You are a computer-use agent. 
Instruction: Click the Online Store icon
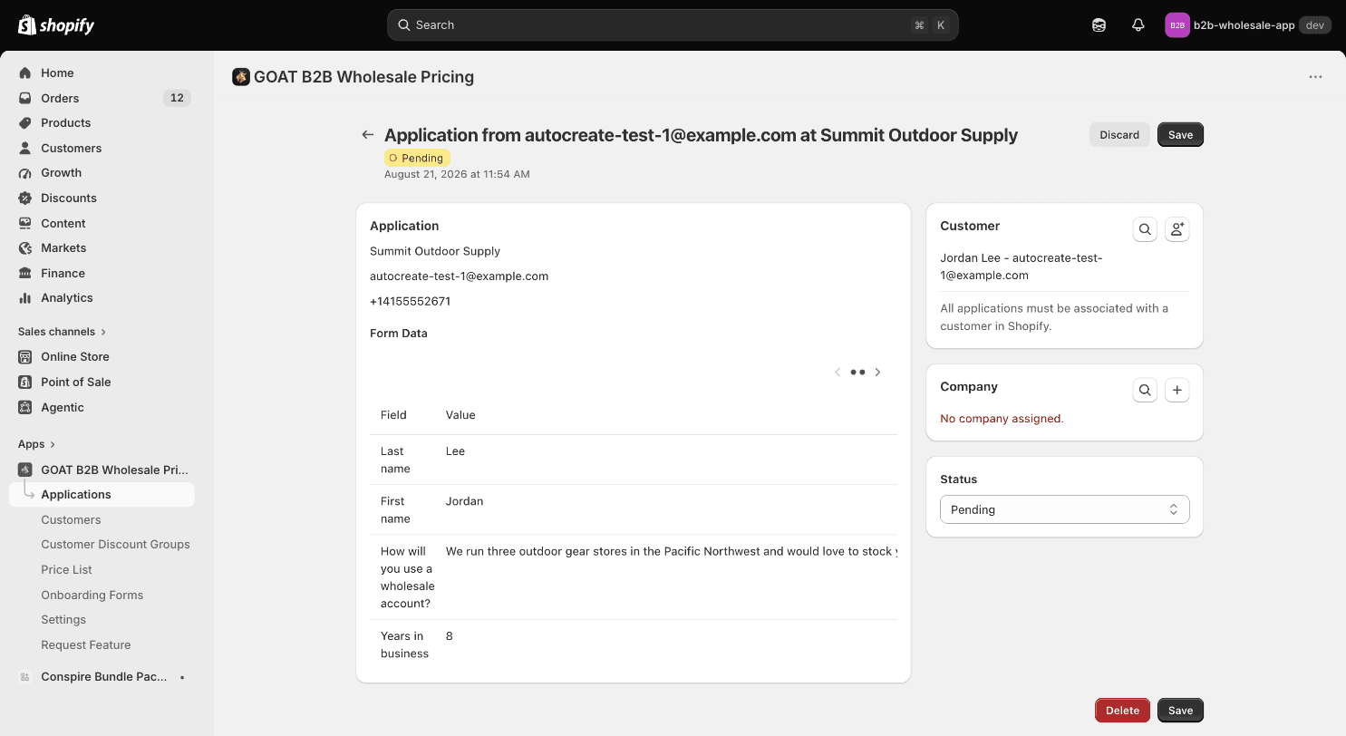(x=25, y=356)
